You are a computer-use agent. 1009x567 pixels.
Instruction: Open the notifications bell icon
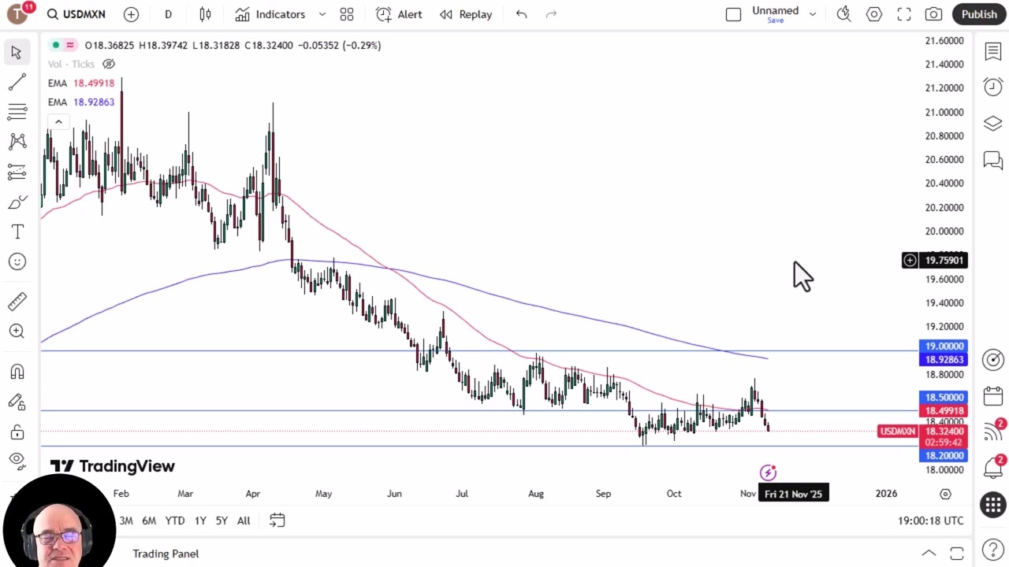point(992,468)
